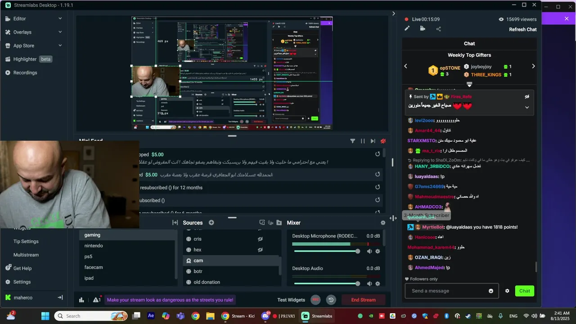Replay the first $5.00 tip alert
Image resolution: width=576 pixels, height=324 pixels.
click(378, 154)
